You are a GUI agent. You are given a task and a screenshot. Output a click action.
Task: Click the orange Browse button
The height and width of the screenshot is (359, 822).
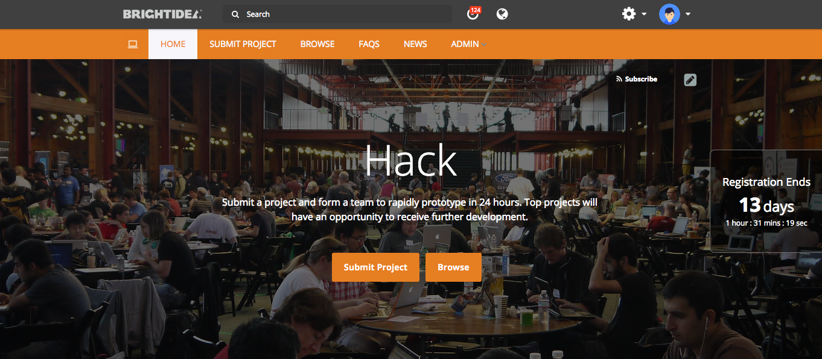(x=453, y=267)
